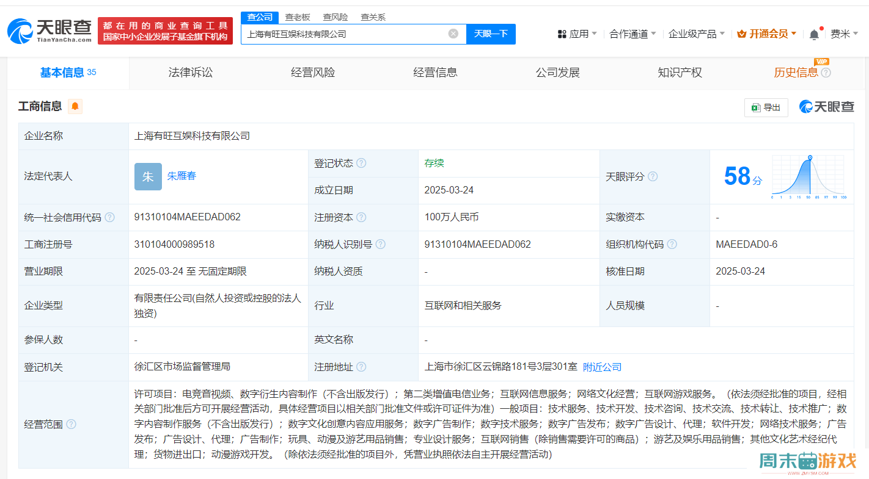Screen dimensions: 869x479
Task: Click help icon beside 统一社会信用代码
Action: pyautogui.click(x=109, y=217)
